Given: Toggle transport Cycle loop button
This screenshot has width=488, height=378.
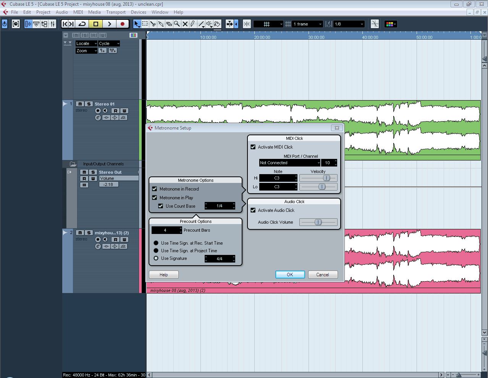Looking at the screenshot, I should click(82, 24).
